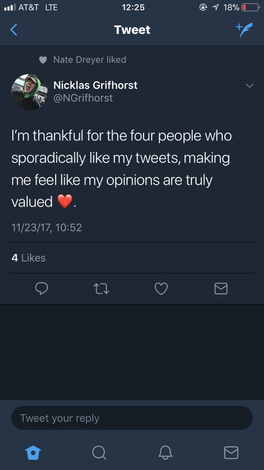Tap the small heart beside Nate Dreyer
Image resolution: width=264 pixels, height=470 pixels.
[43, 60]
